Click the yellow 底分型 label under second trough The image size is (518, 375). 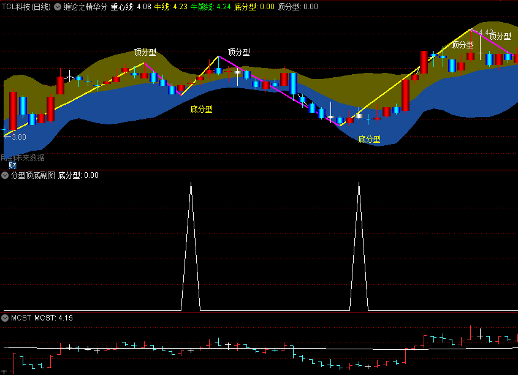tap(369, 139)
